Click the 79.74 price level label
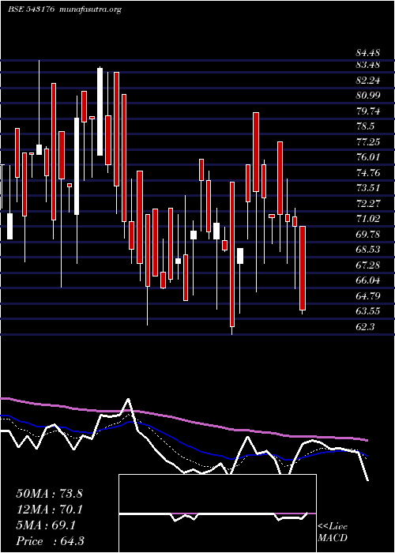 [367, 111]
